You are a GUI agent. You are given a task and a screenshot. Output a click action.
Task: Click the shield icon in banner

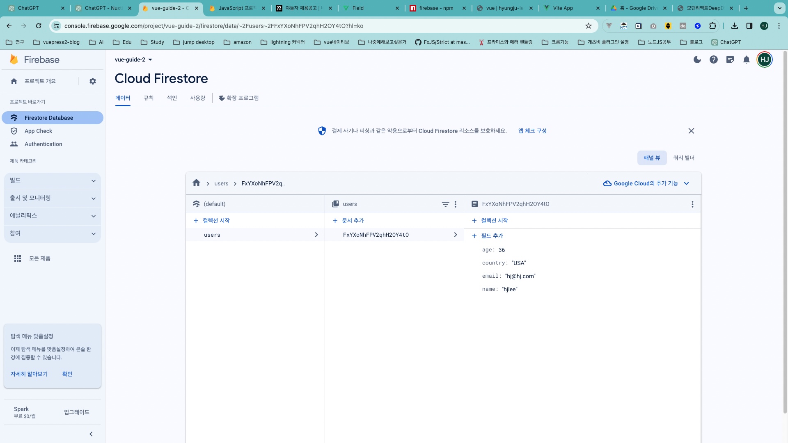[322, 131]
